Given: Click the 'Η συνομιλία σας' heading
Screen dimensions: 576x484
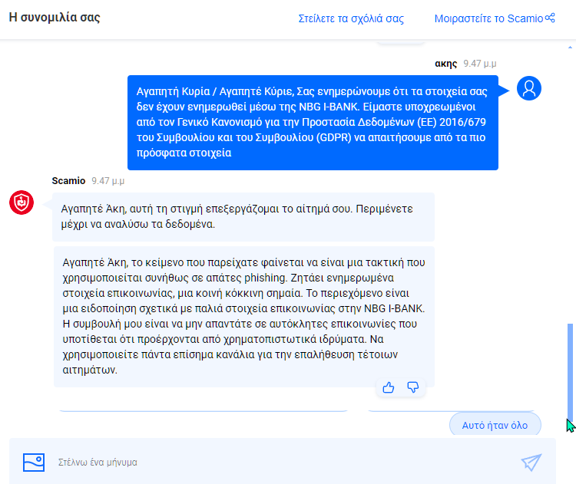Looking at the screenshot, I should pyautogui.click(x=55, y=17).
